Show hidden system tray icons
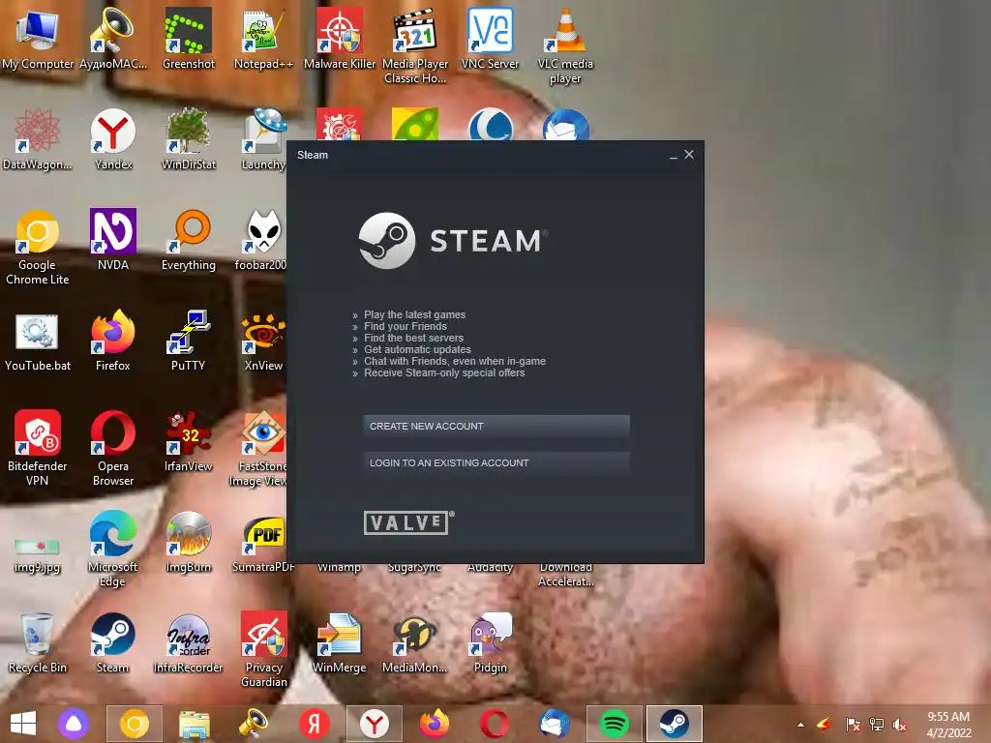 [800, 725]
